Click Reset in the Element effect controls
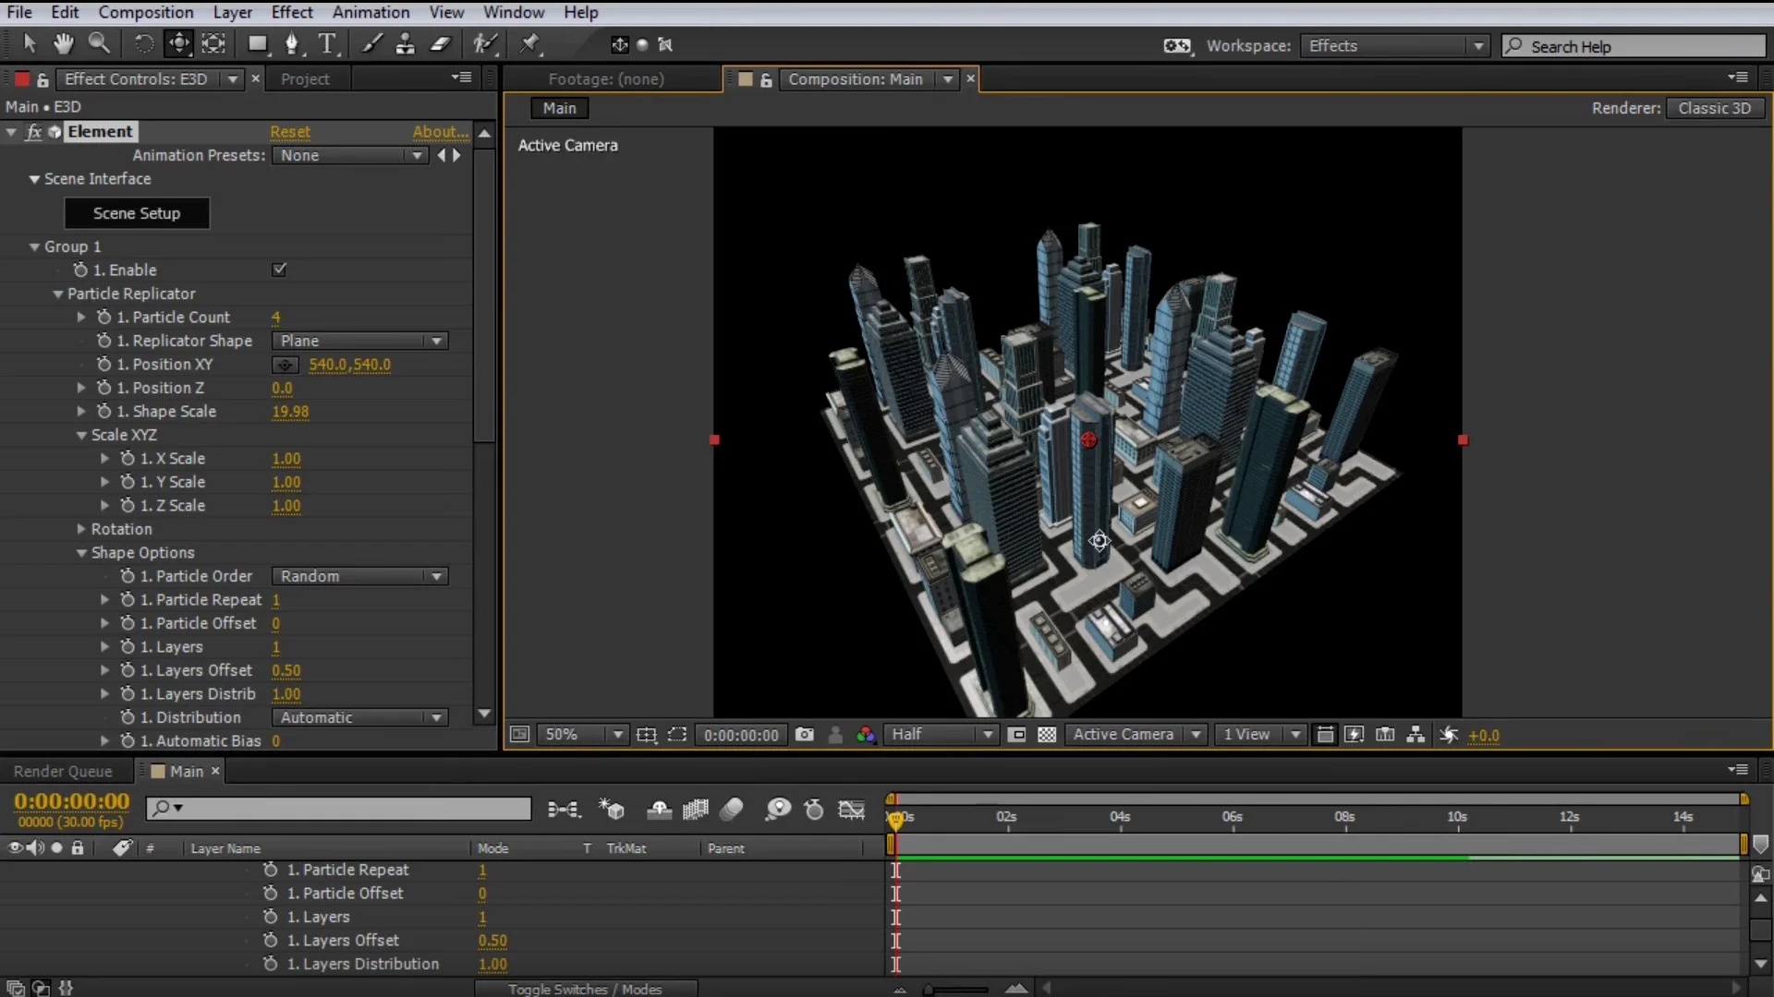The height and width of the screenshot is (997, 1774). pos(290,131)
